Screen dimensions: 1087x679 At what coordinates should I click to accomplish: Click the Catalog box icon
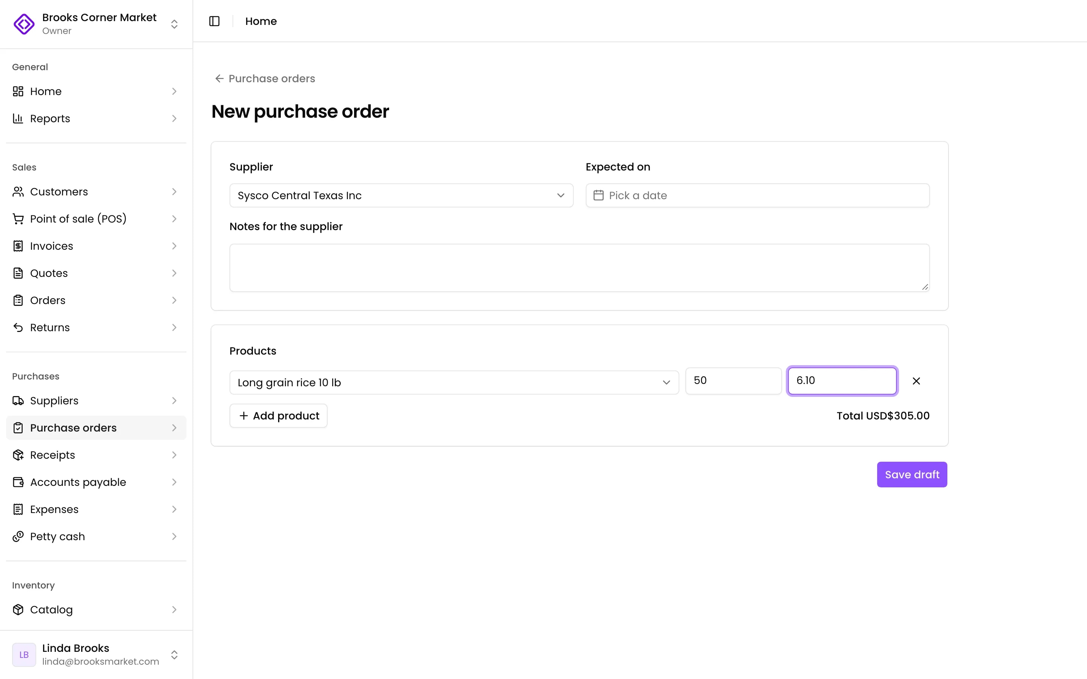18,609
